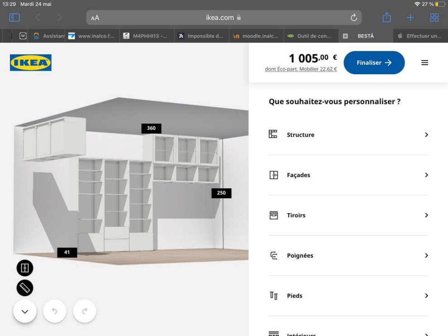The height and width of the screenshot is (336, 448).
Task: Expand the Poignées chevron
Action: coord(426,256)
